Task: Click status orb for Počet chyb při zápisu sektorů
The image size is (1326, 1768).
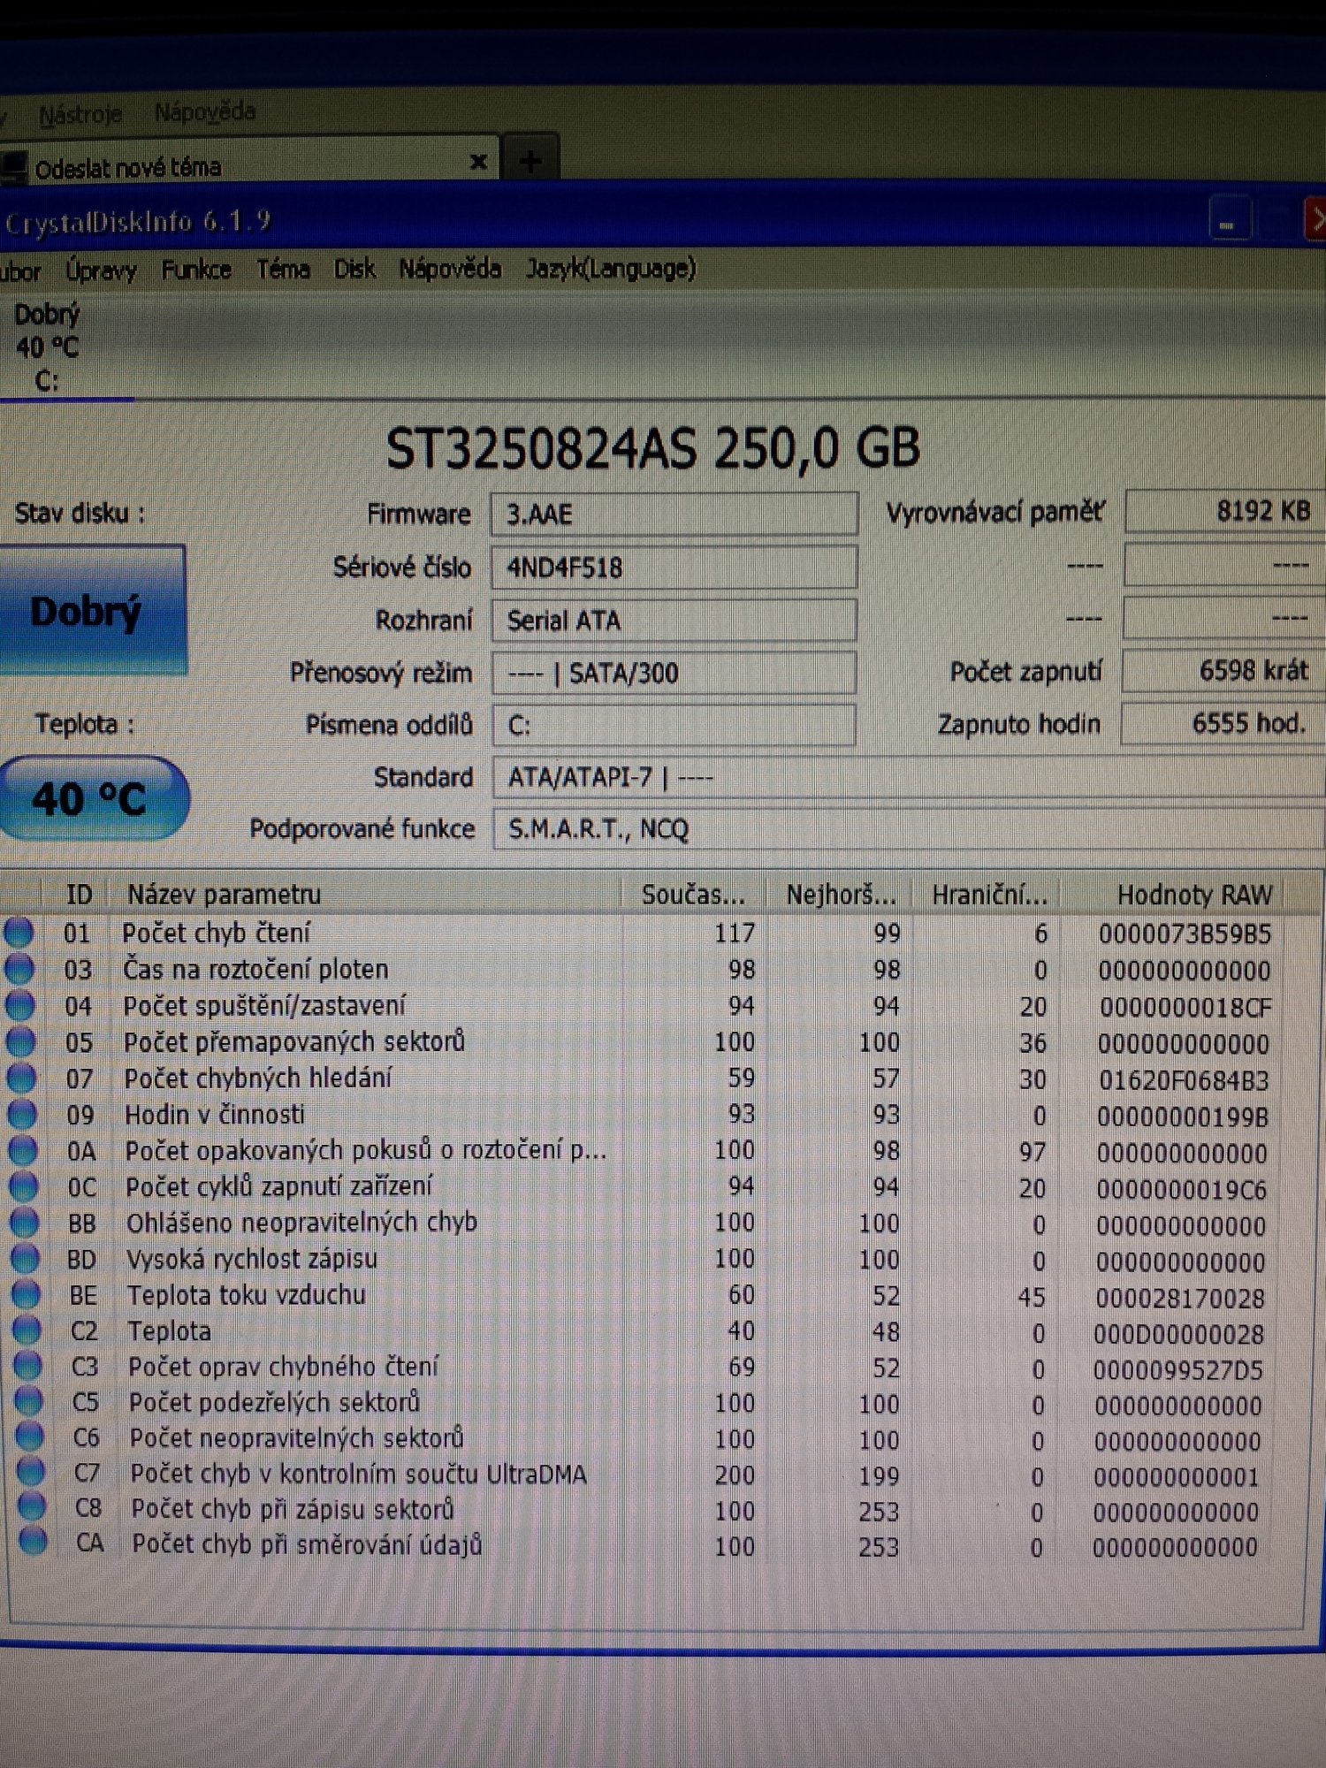Action: coord(32,1508)
